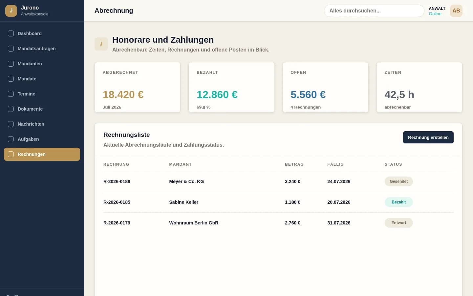
Task: Click the AB user avatar
Action: coord(456,11)
